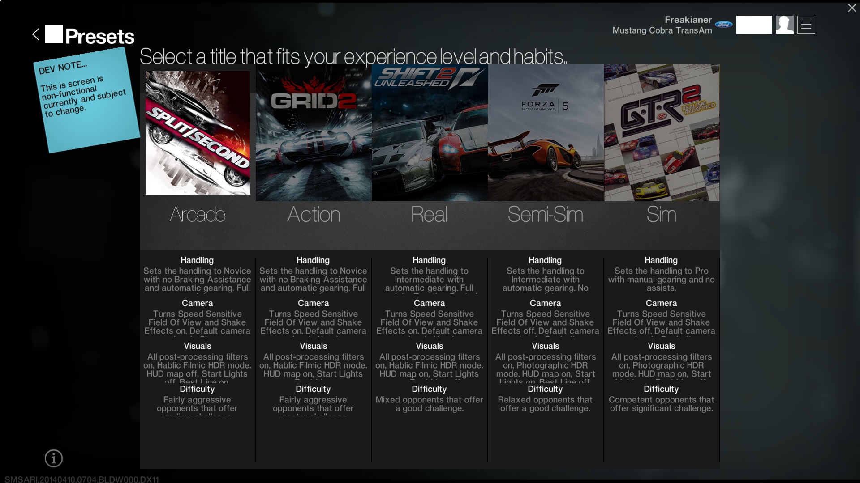Click the white square icon next to Presets
860x483 pixels.
pos(54,34)
